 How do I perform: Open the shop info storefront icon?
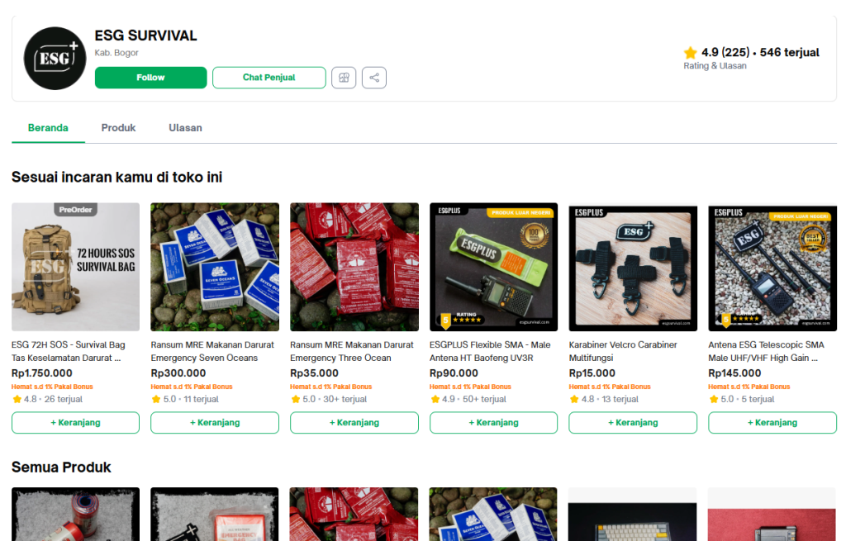click(x=344, y=78)
